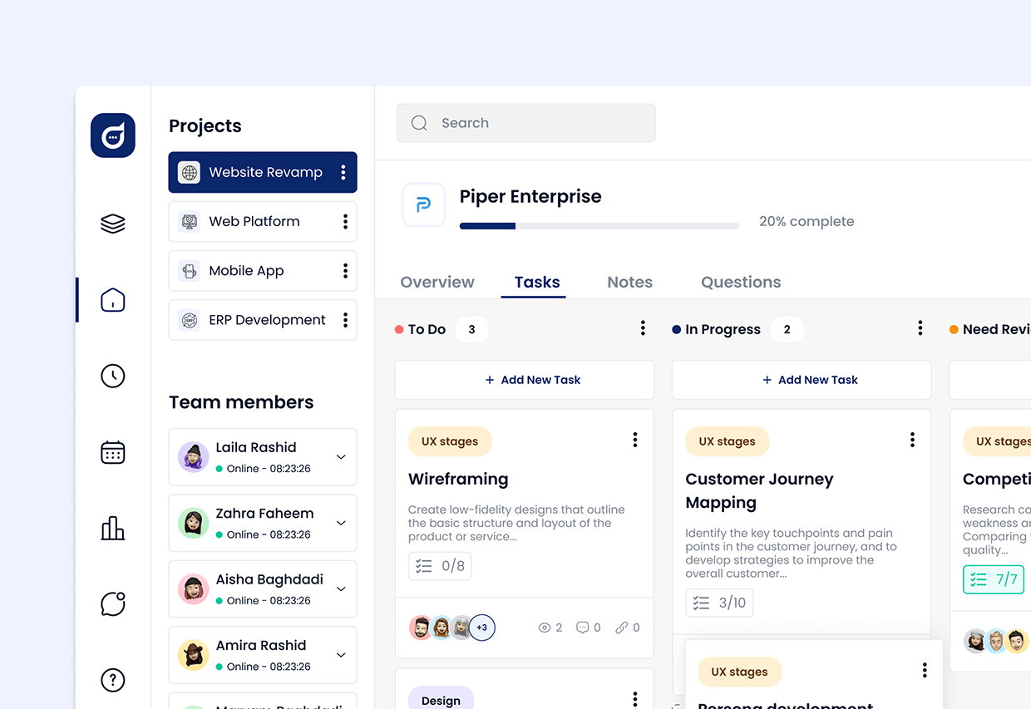Expand Aisha Baghdadi's team member entry
Screen dimensions: 1031x709
[341, 588]
